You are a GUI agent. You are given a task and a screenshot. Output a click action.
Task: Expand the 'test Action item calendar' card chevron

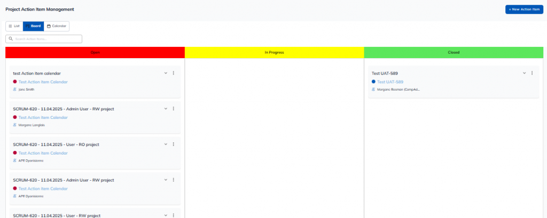pyautogui.click(x=166, y=73)
